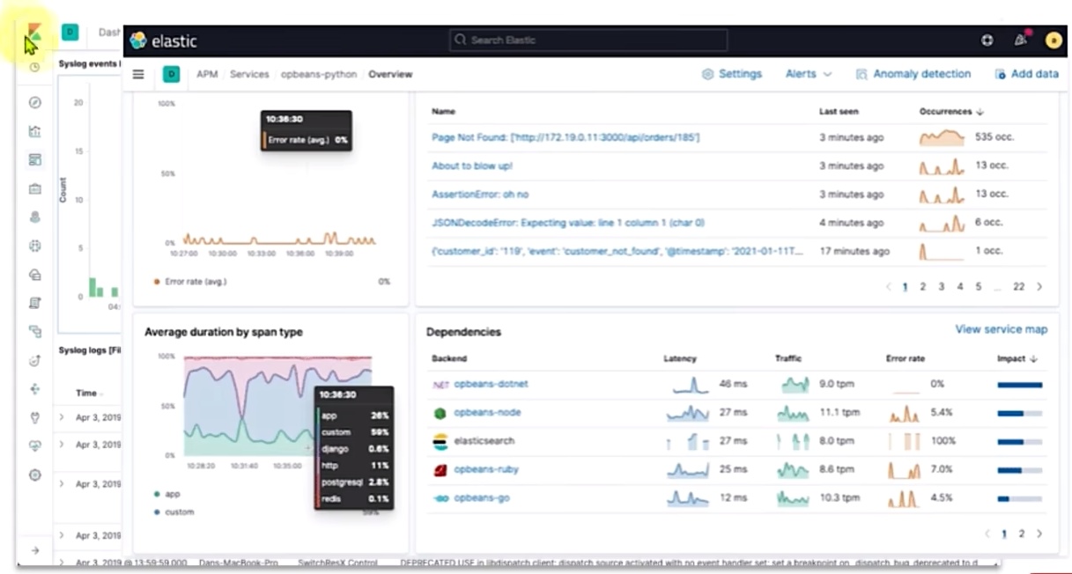
Task: Open View service map link
Action: tap(1001, 329)
